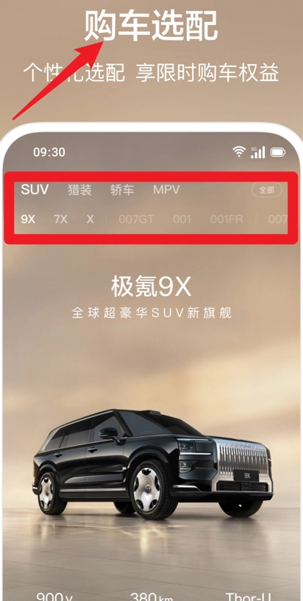This screenshot has width=303, height=601.
Task: Tap the 380km range spec
Action: pos(149,596)
